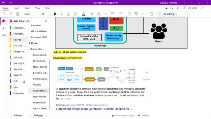Open the more options ellipsis menu
The height and width of the screenshot is (119, 211).
[x=208, y=8]
